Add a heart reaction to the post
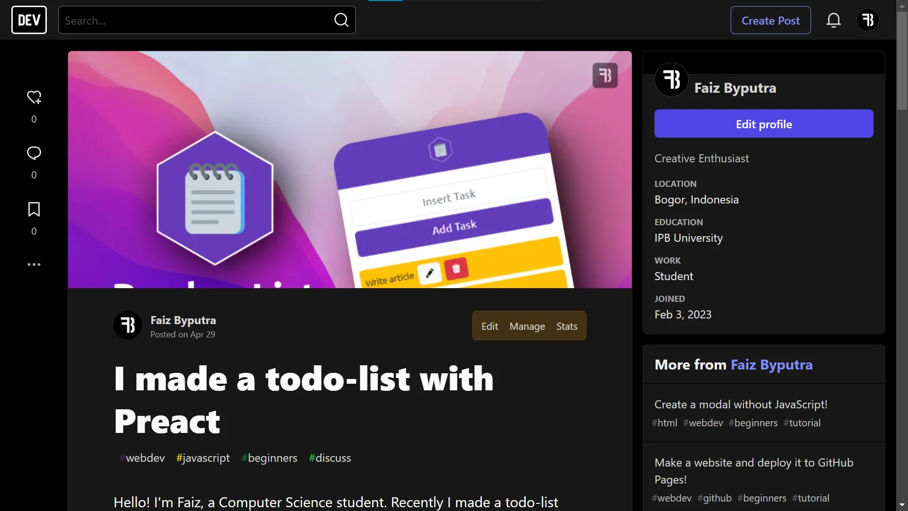 [x=34, y=97]
